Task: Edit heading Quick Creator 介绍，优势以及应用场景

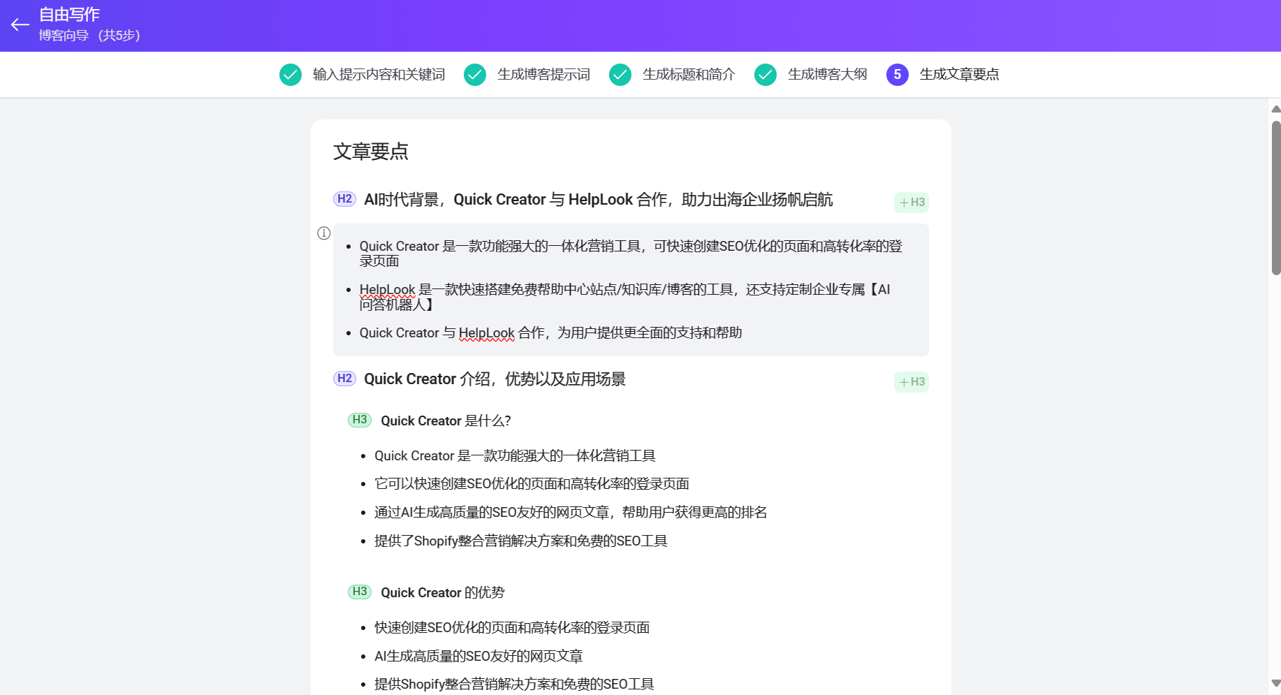Action: point(495,379)
